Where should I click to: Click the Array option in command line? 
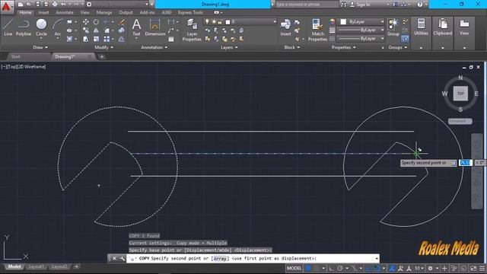point(220,259)
